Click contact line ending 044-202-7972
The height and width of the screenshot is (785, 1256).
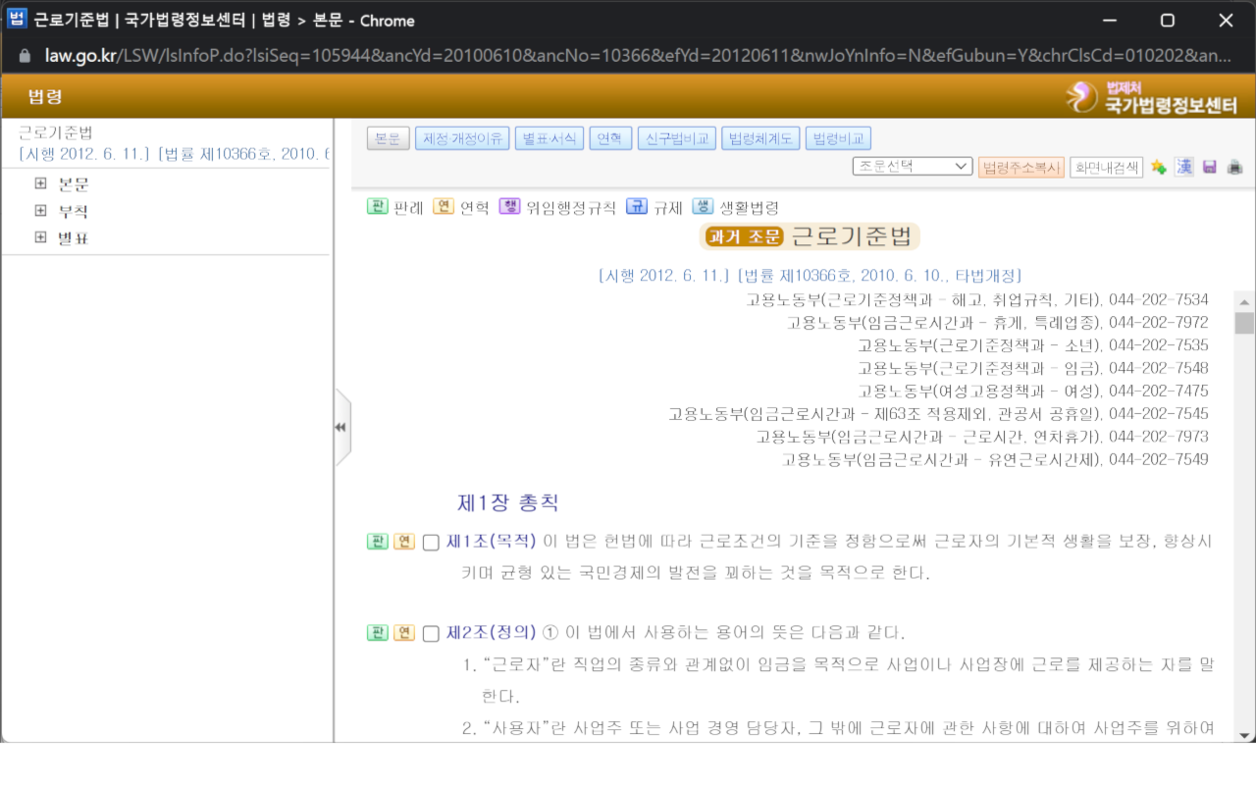(997, 322)
